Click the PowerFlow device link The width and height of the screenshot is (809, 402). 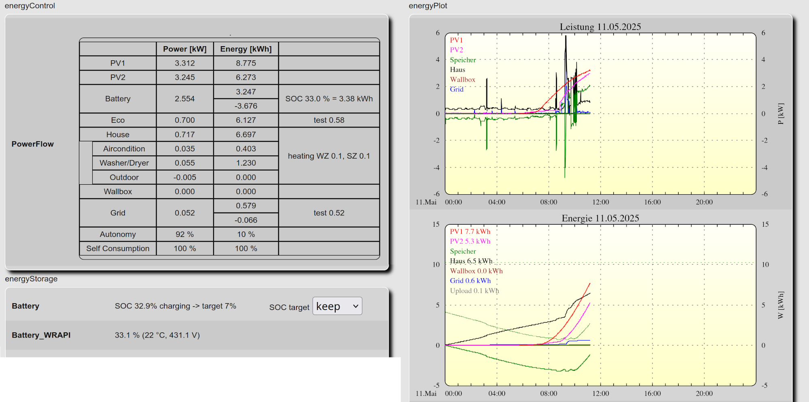pos(32,144)
